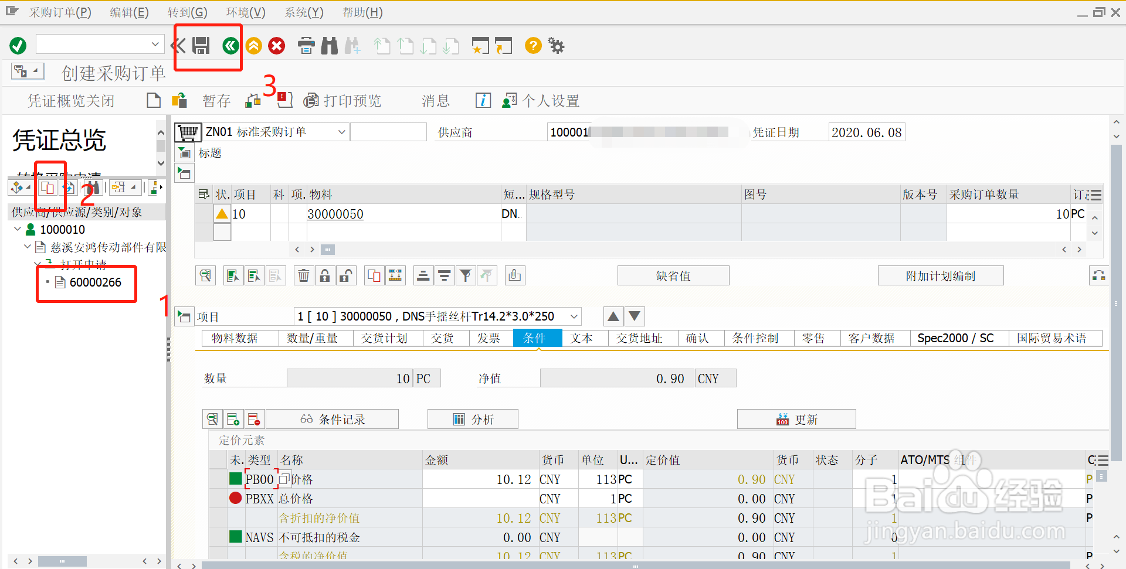Click the Find binoculars icon in the top toolbar
The image size is (1126, 569).
point(330,46)
